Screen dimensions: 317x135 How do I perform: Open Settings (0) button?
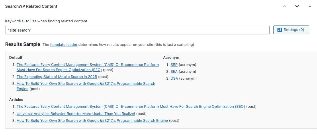point(291,30)
